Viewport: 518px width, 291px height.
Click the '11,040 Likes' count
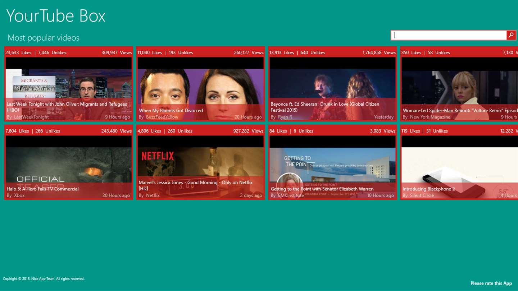click(x=150, y=52)
